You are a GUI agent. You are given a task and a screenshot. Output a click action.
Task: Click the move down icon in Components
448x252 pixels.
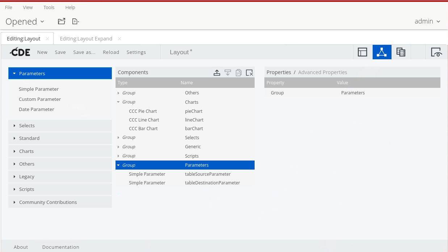click(228, 73)
